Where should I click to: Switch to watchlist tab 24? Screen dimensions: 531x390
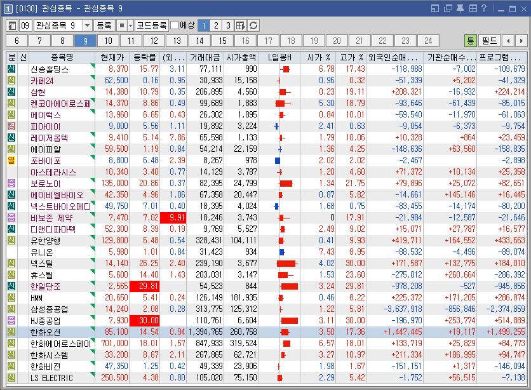[428, 41]
